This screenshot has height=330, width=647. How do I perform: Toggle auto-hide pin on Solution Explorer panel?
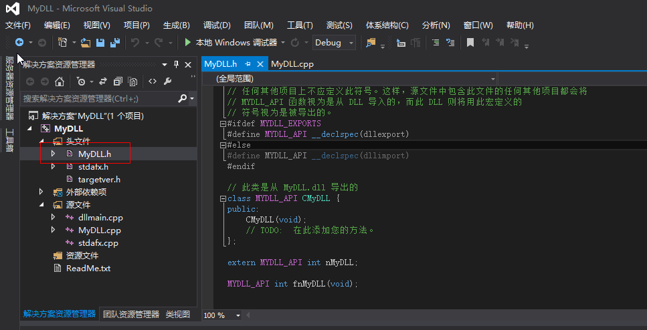click(177, 65)
